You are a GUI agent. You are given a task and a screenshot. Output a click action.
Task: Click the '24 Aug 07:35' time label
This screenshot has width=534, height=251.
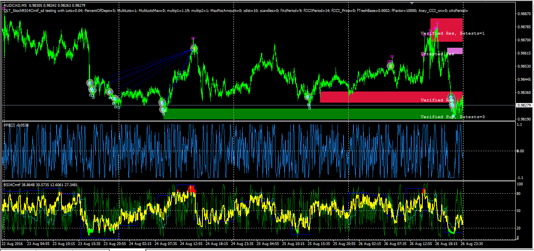click(x=165, y=243)
